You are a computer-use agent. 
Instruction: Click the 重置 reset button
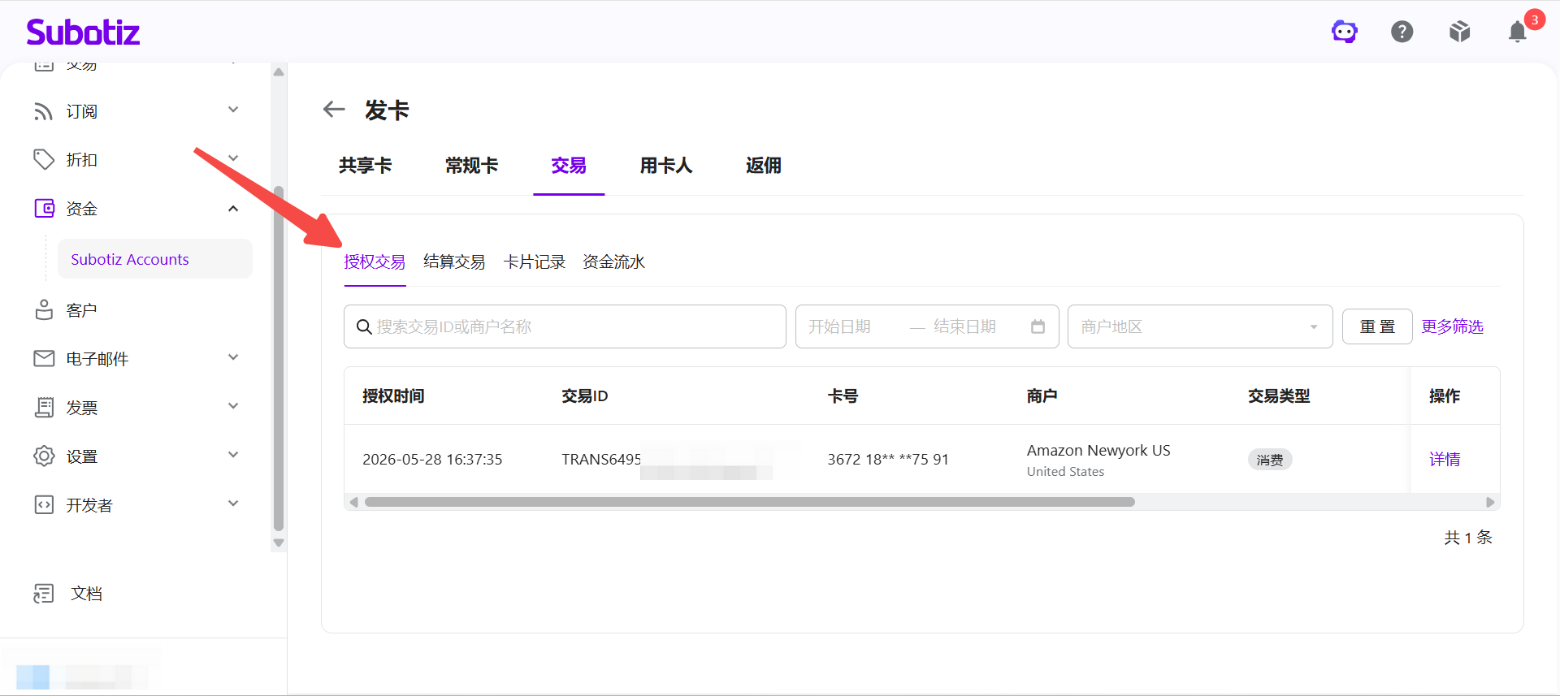(1377, 326)
